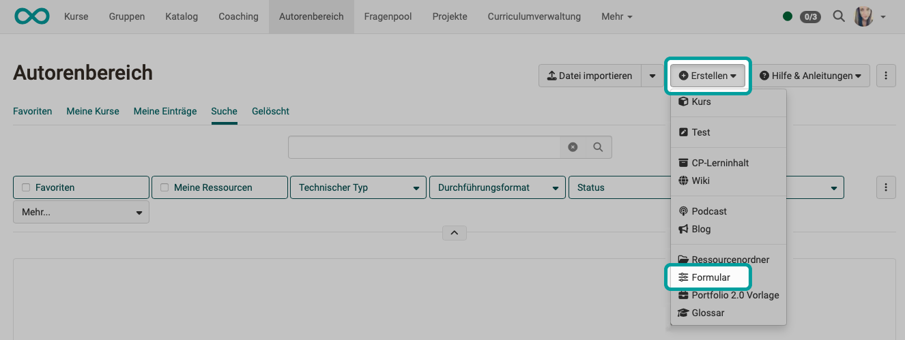Open the arrow next to Datei importieren
905x340 pixels.
[652, 76]
